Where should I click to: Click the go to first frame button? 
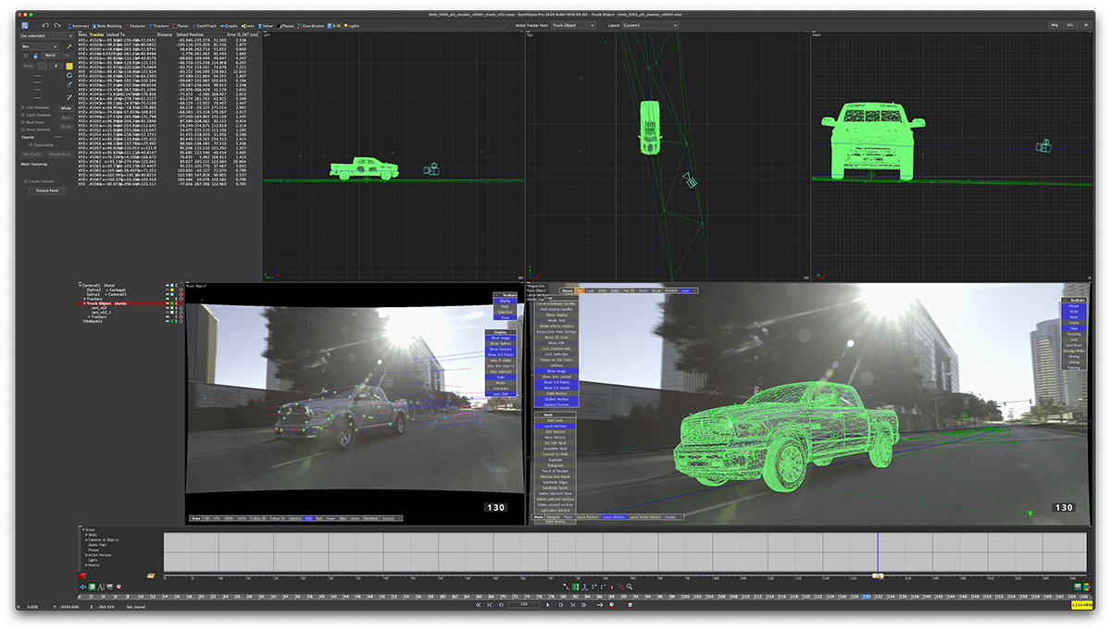[489, 605]
